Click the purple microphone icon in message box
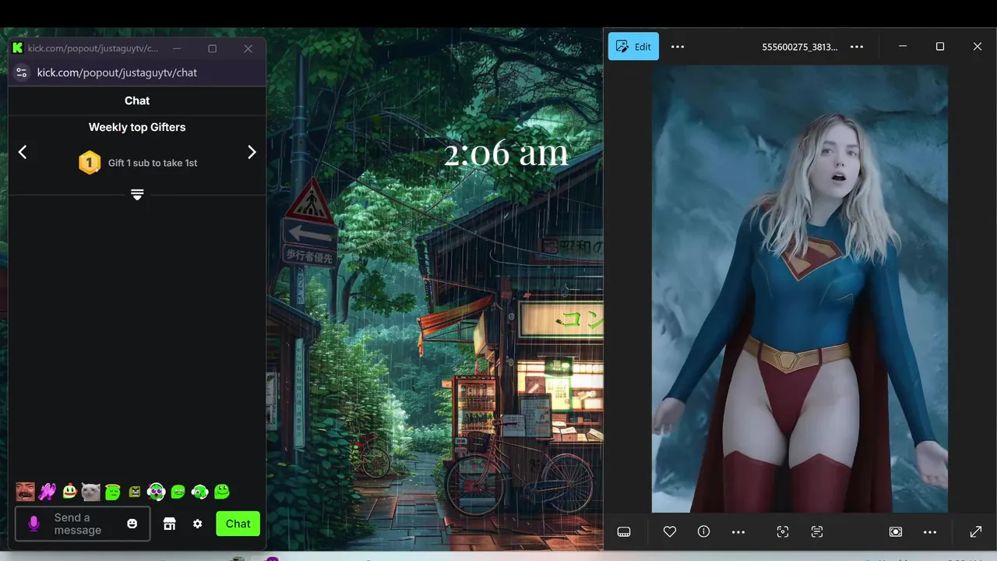Image resolution: width=997 pixels, height=561 pixels. point(33,524)
